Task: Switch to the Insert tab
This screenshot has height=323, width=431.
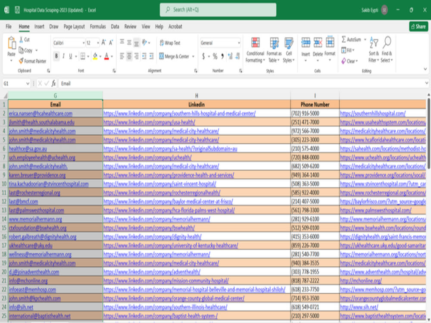Action: [39, 26]
